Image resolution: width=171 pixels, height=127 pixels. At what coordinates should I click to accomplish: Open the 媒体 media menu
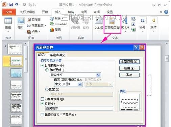(153, 24)
